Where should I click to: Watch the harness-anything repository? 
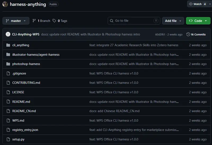pyautogui.click(x=197, y=4)
